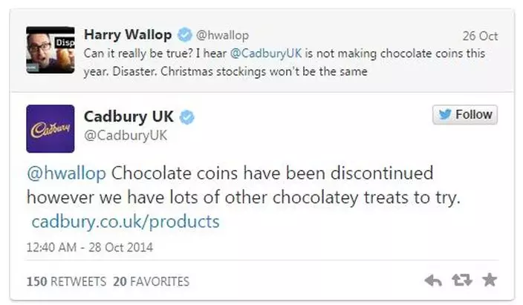Image resolution: width=523 pixels, height=305 pixels.
Task: Open Cadbury UK purple logo avatar
Action: (50, 128)
